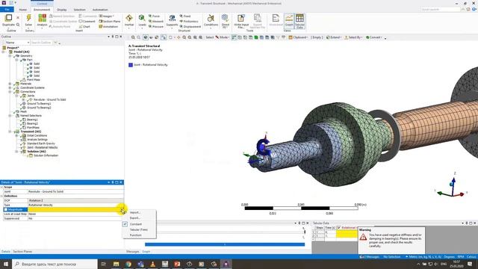Collapse the Connections tree node

tap(10, 91)
